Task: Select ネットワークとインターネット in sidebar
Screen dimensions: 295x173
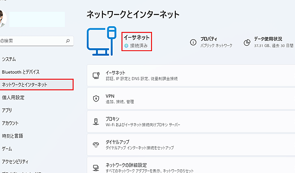Action: click(25, 85)
